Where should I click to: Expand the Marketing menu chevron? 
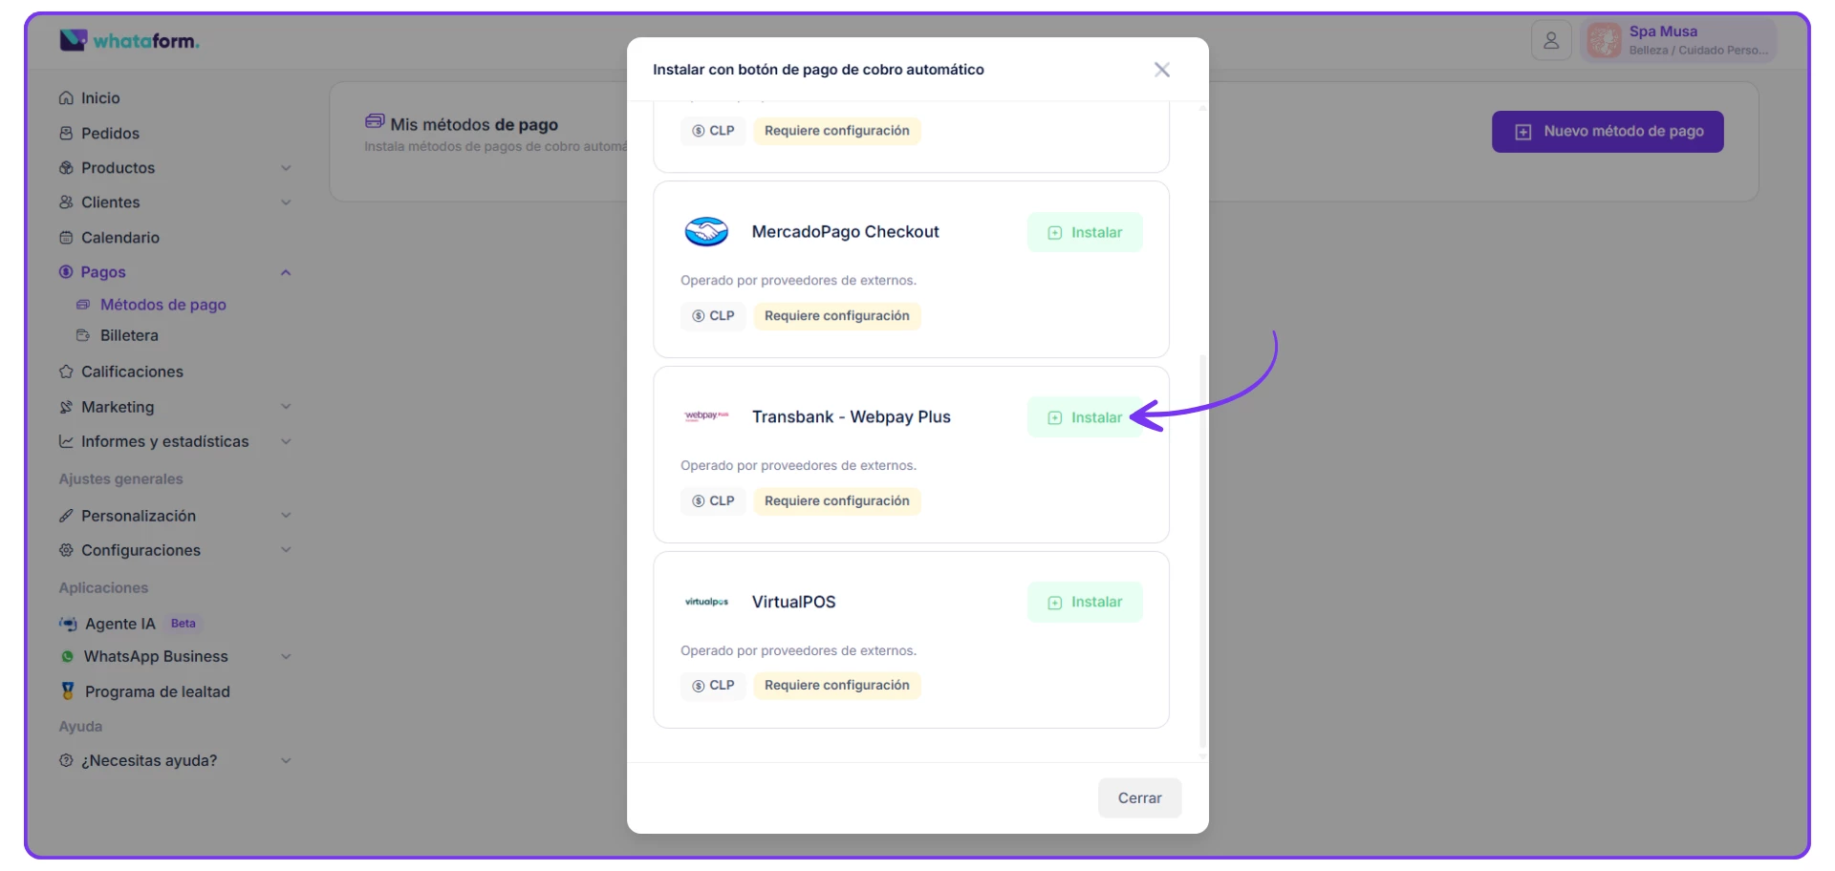click(x=286, y=407)
